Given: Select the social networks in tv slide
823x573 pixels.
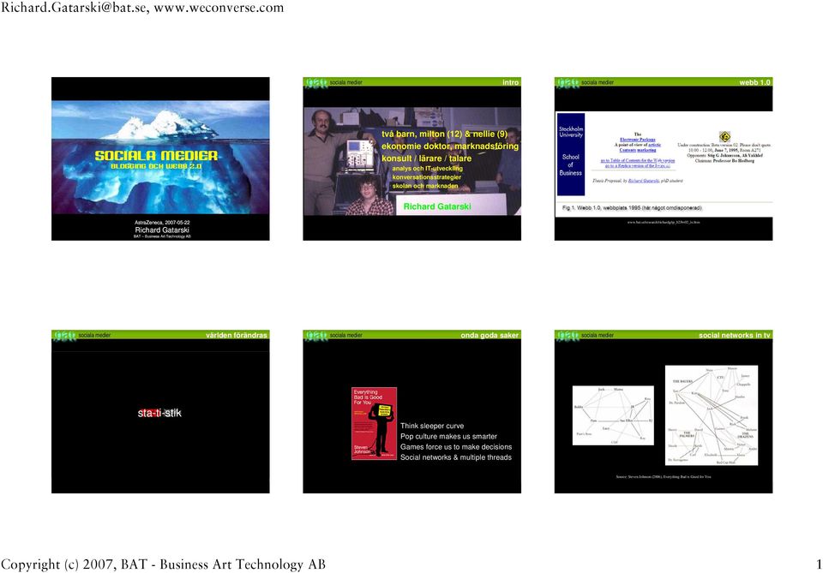Looking at the screenshot, I should (664, 411).
